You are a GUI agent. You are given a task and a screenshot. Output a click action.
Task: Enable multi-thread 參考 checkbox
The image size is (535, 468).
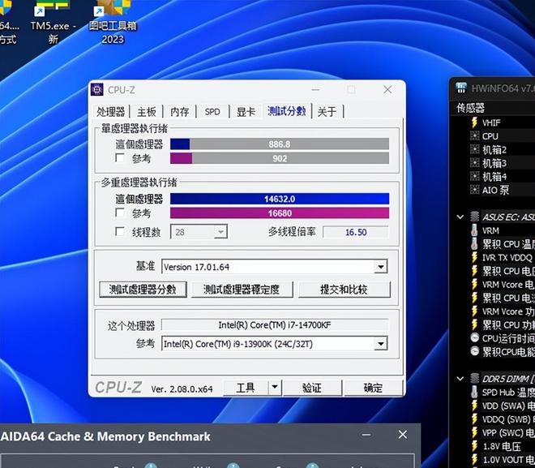click(x=120, y=213)
